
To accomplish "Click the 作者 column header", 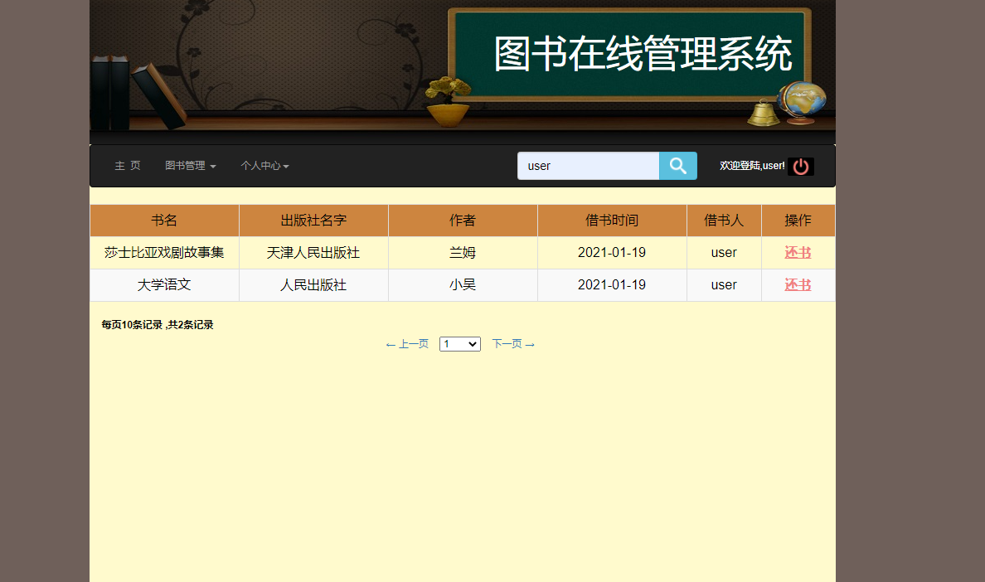I will point(462,220).
